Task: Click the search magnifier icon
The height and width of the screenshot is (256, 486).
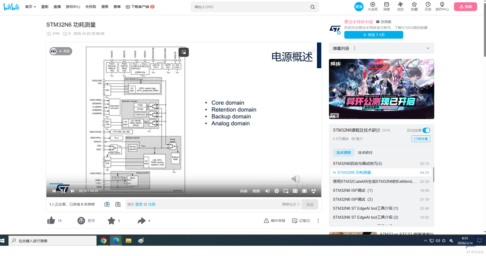Action: (313, 7)
